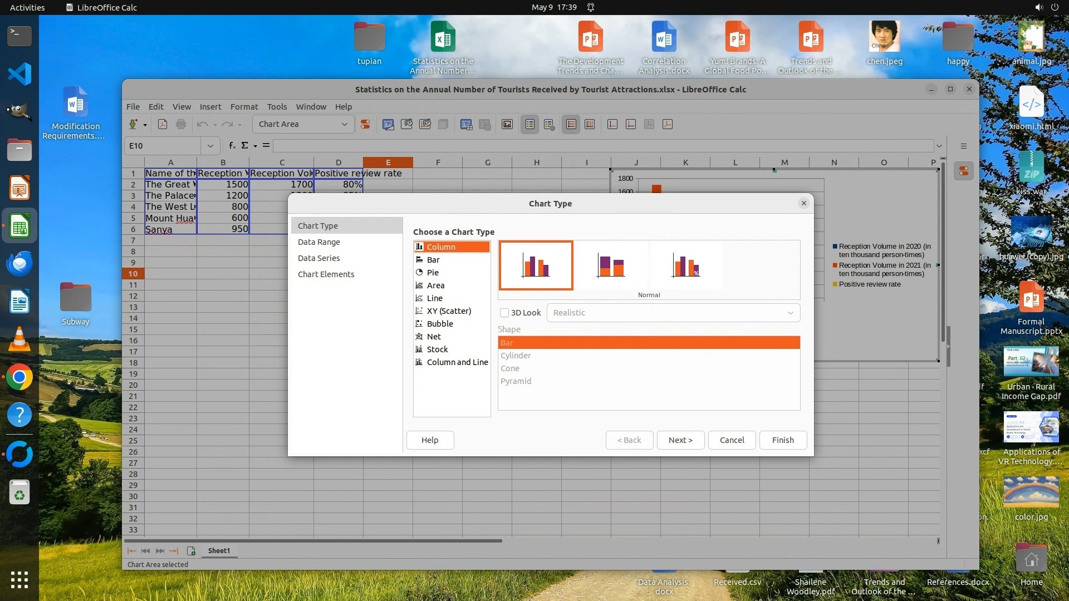Open the Name Box dropdown arrow

210,146
